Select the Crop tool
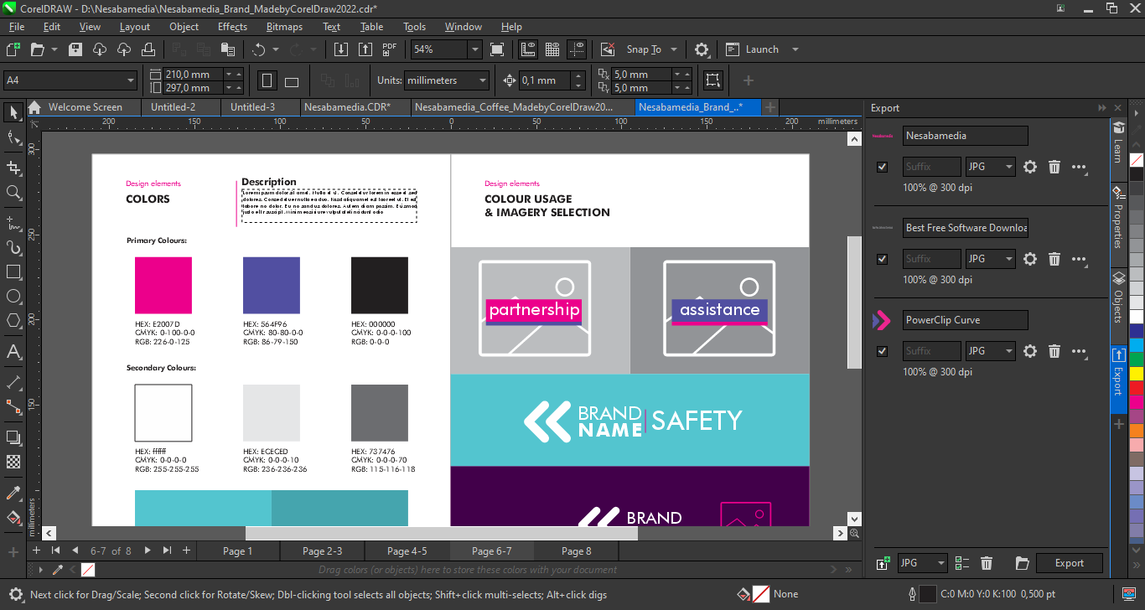 (x=13, y=168)
